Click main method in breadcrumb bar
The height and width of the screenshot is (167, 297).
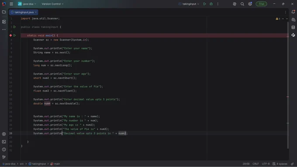tap(55, 164)
